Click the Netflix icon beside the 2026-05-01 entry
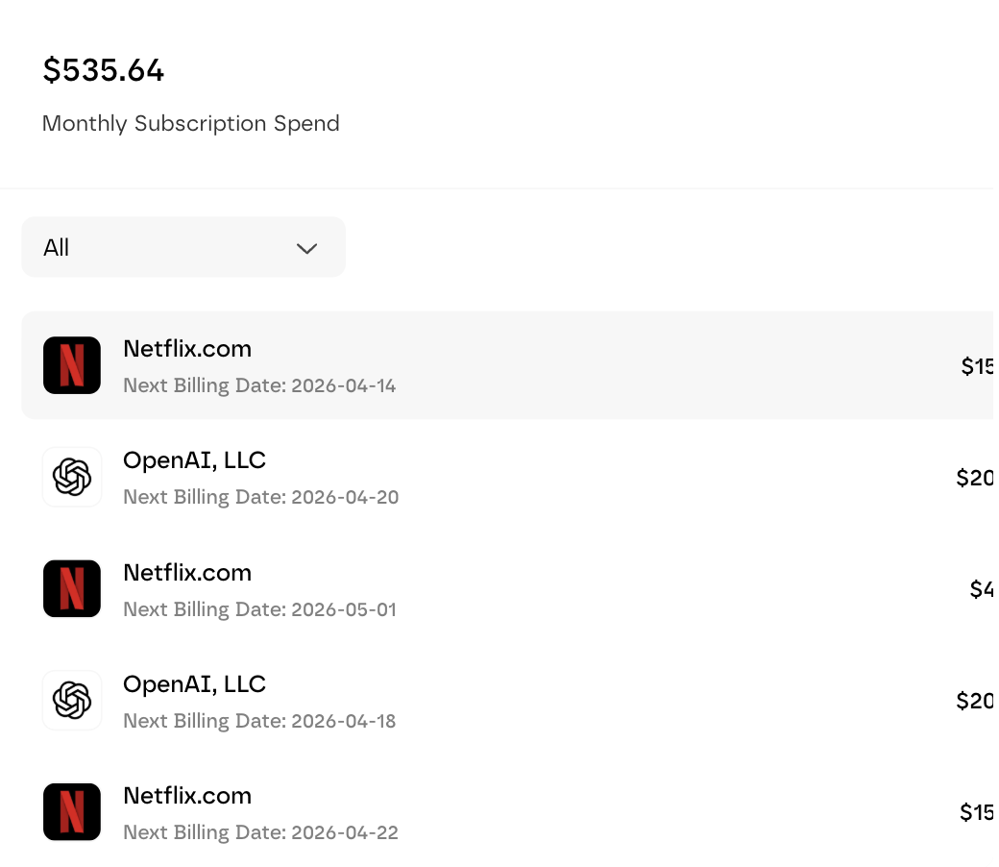This screenshot has width=999, height=867. pos(71,588)
